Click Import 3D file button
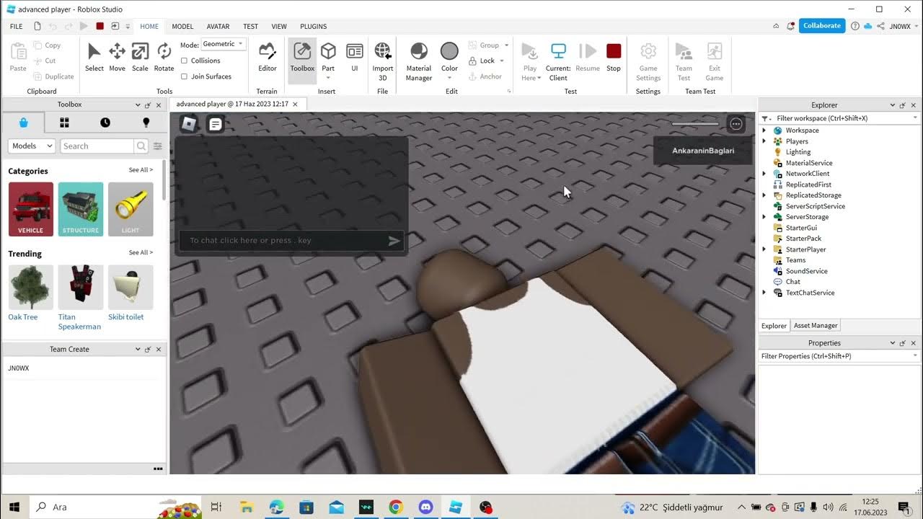The image size is (923, 519). 383,61
